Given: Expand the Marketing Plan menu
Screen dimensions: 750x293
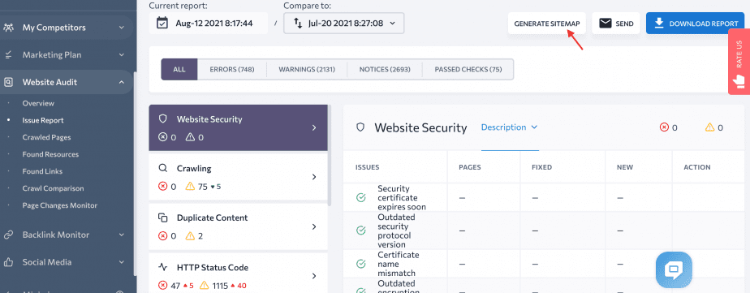Looking at the screenshot, I should tap(122, 55).
